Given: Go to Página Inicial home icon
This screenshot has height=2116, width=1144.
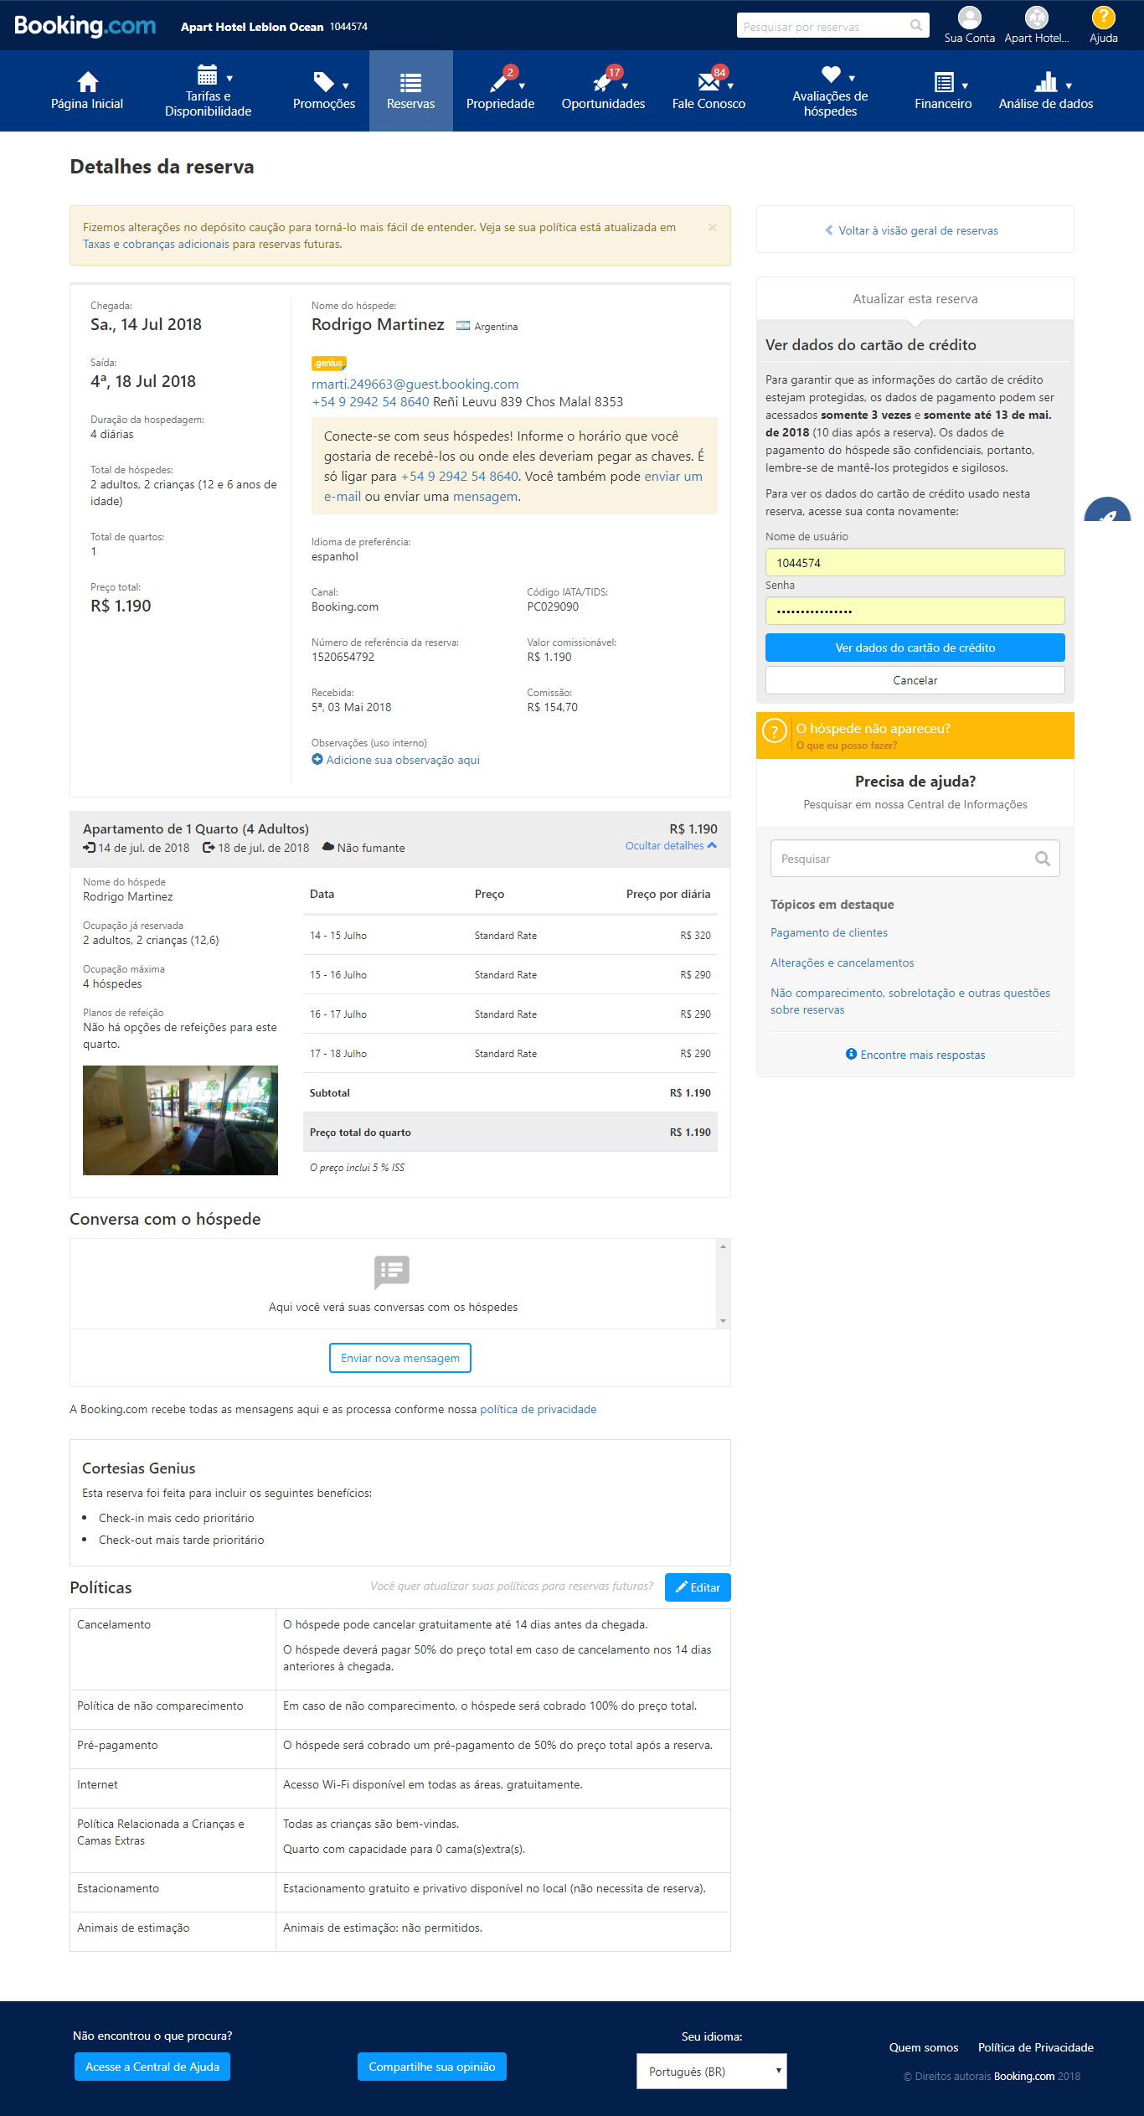Looking at the screenshot, I should [x=87, y=81].
